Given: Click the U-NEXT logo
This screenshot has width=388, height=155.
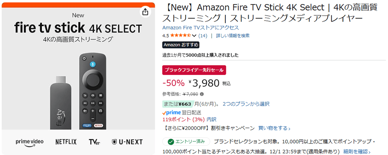Looking at the screenshot, I should (x=127, y=142).
